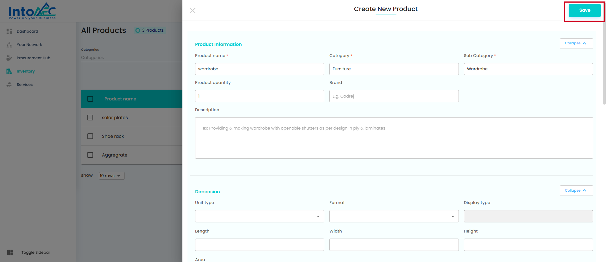Screen dimensions: 608x262
Task: Click the Inventory icon in sidebar
Action: click(9, 71)
